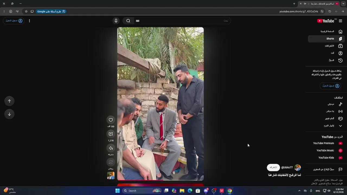Open the Gaming explore item

pos(326,119)
